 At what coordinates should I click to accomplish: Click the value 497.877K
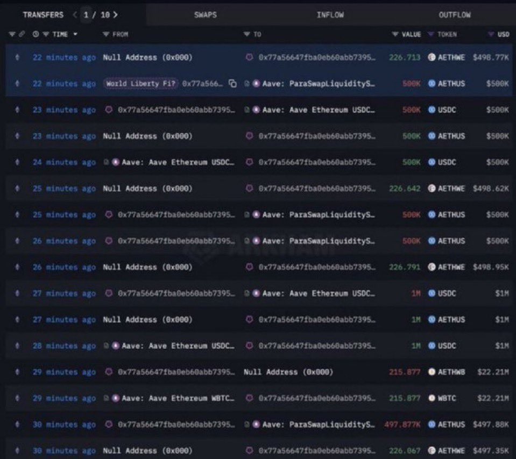[402, 425]
